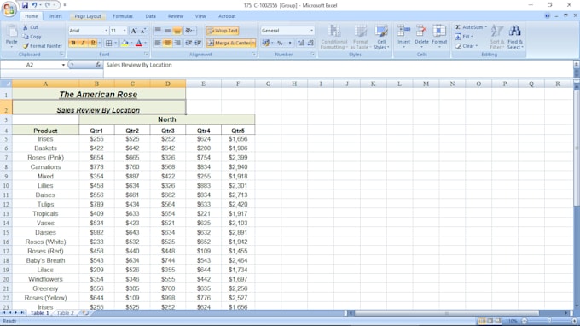
Task: Insert cells using the Cells group Insert
Action: 404,36
